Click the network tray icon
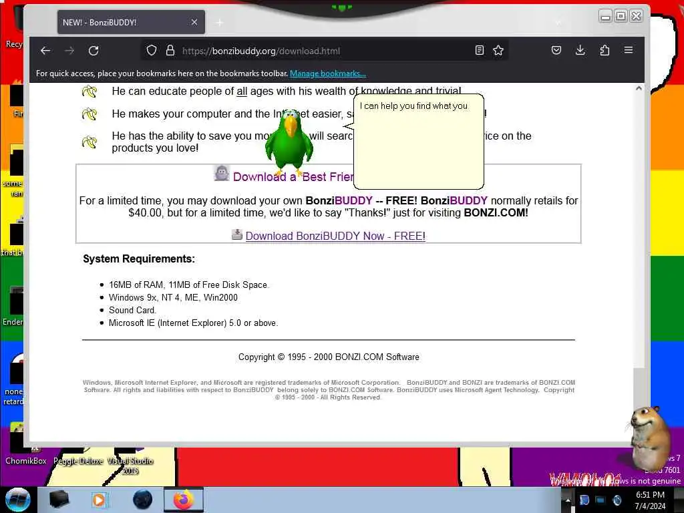This screenshot has height=513, width=684. pos(601,500)
